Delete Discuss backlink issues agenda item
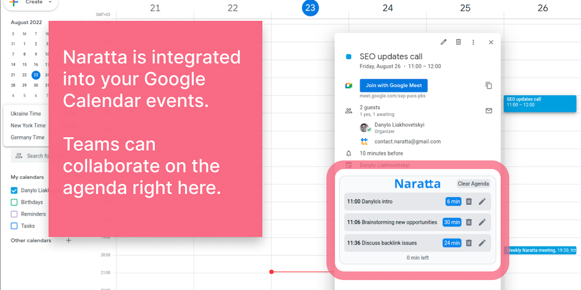 (469, 243)
